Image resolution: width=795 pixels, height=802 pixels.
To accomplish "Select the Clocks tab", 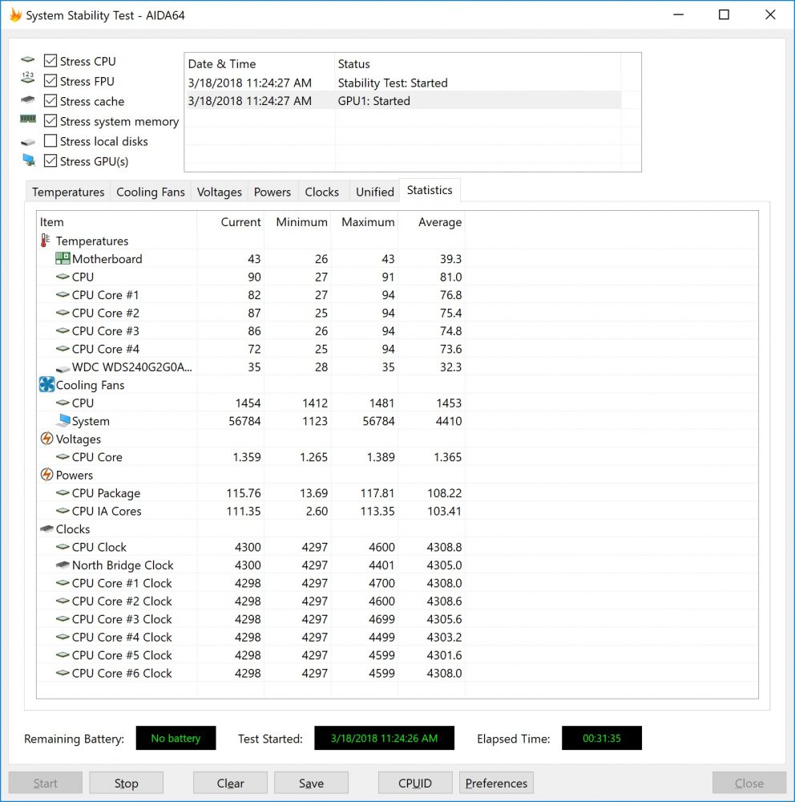I will coord(321,192).
